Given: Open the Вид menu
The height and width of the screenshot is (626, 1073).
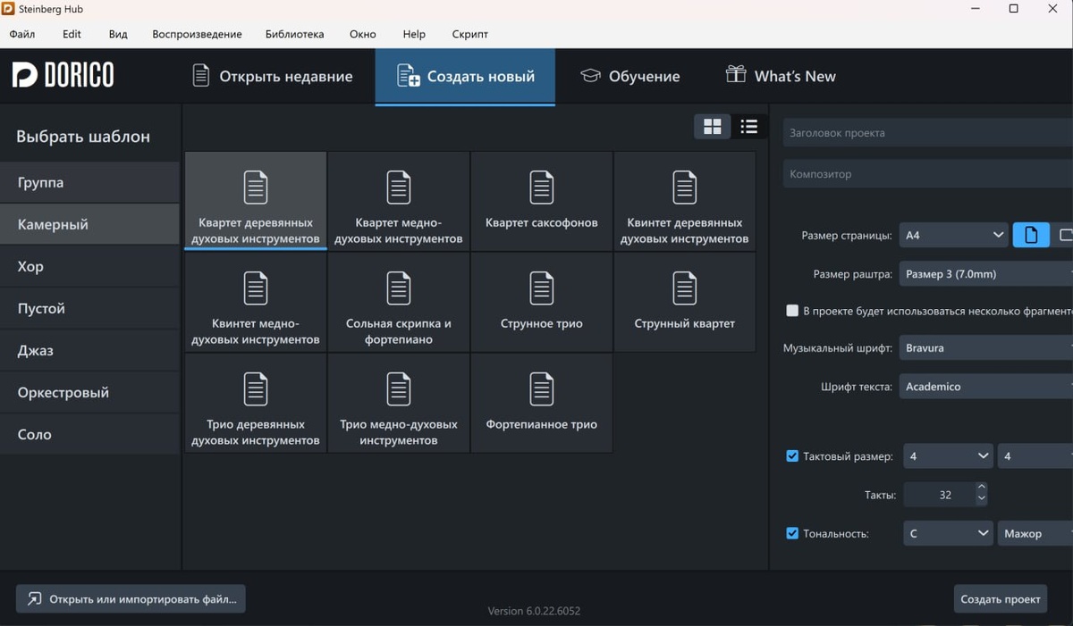Looking at the screenshot, I should click(118, 34).
